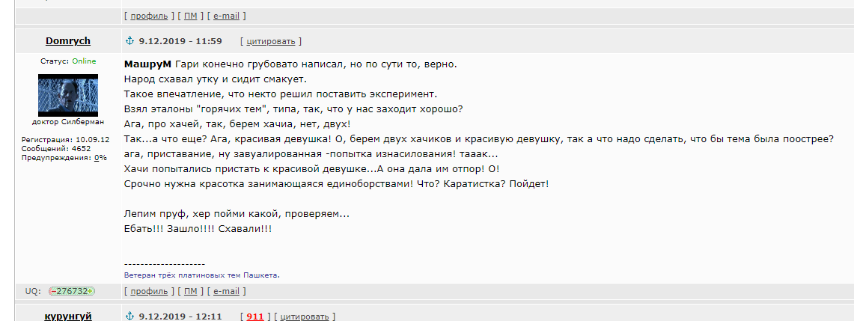Click the anchor icon beside 9.12.2019 - 12:11
The height and width of the screenshot is (321, 854).
click(129, 316)
